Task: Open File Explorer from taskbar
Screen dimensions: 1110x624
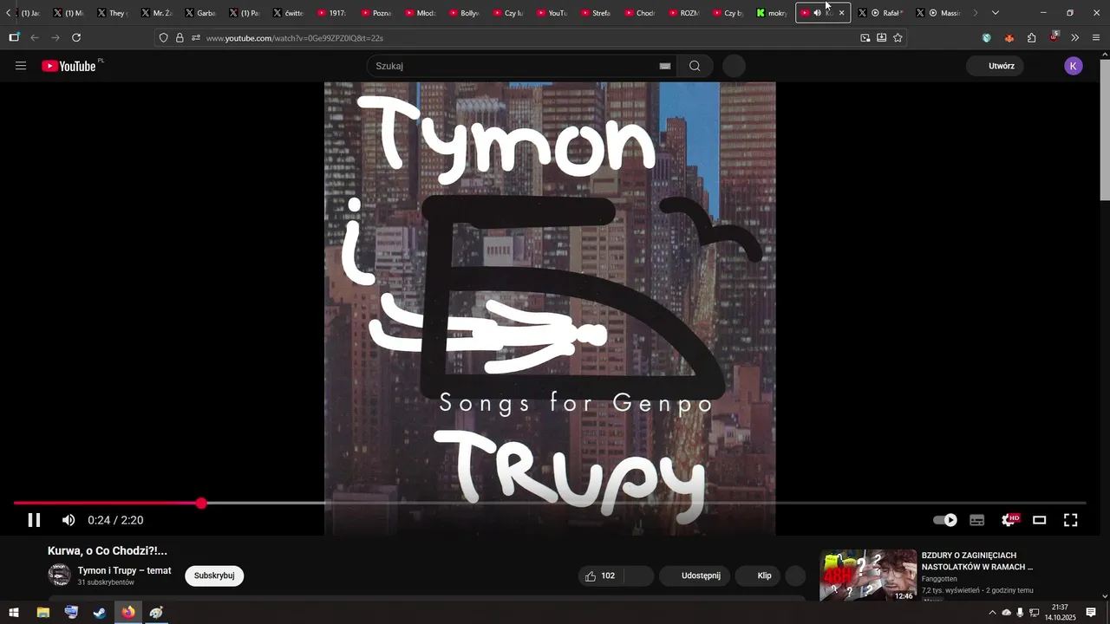Action: pos(42,613)
